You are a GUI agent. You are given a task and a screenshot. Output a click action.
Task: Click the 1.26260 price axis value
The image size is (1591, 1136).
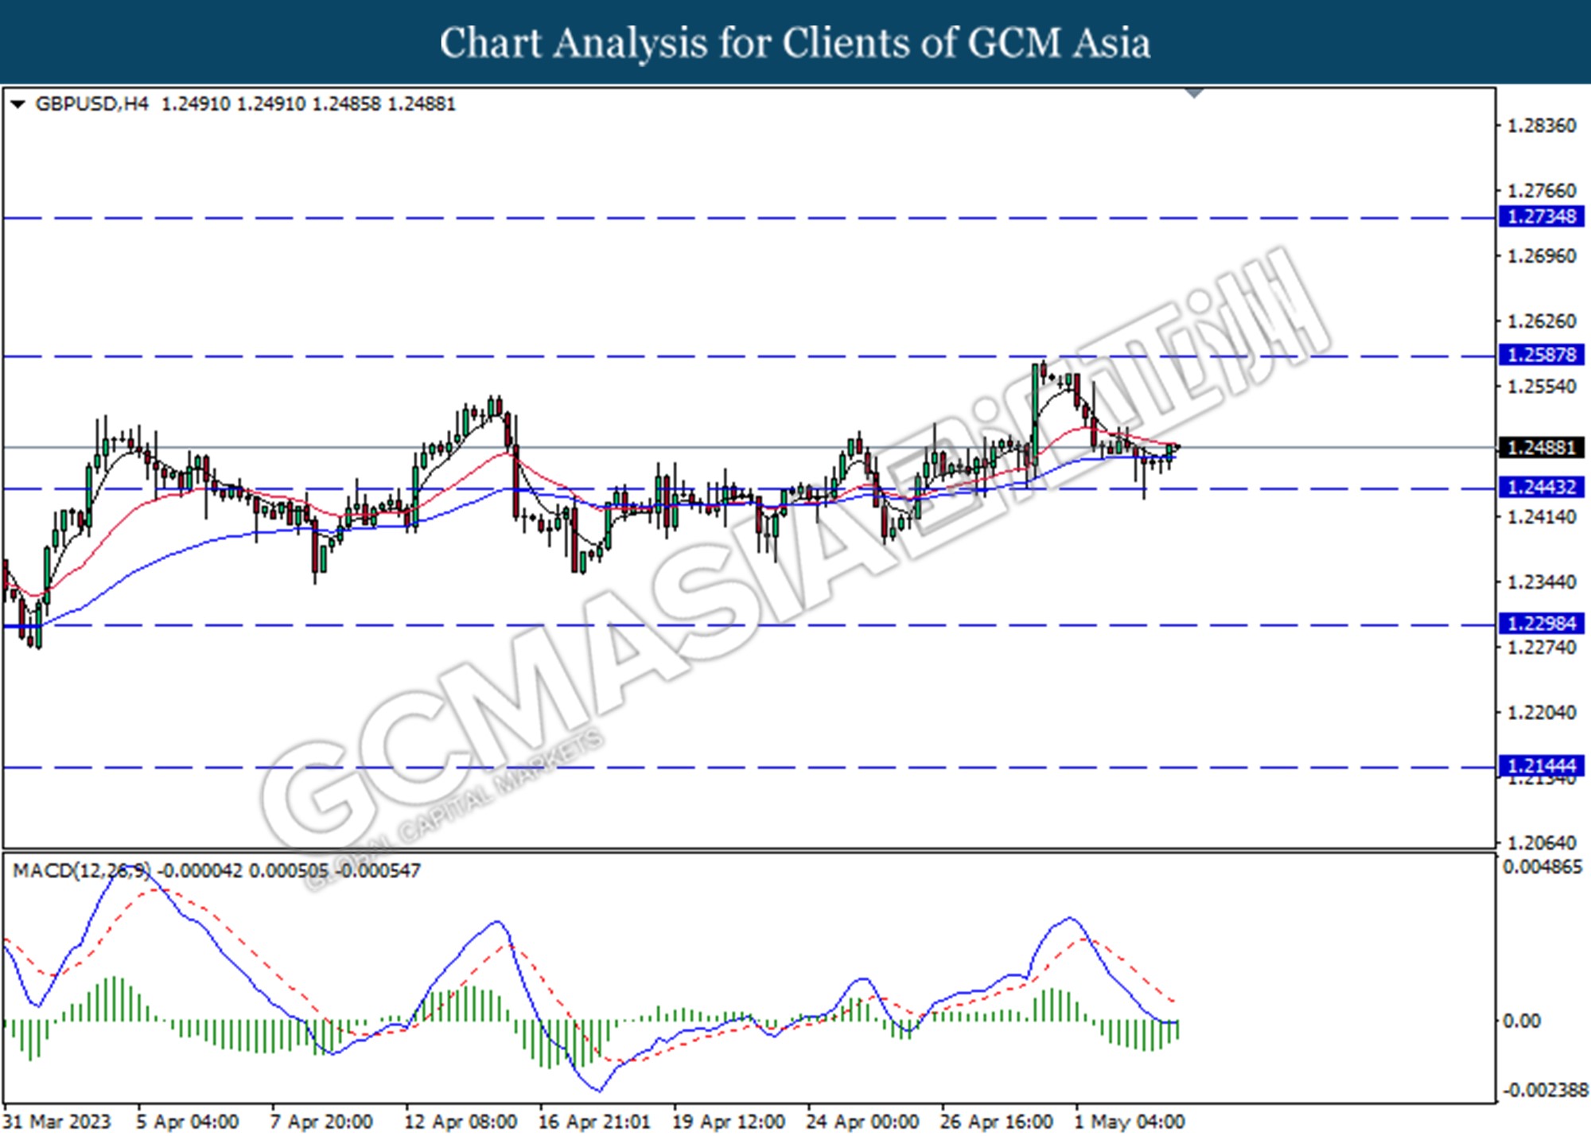[1542, 321]
